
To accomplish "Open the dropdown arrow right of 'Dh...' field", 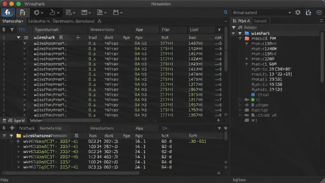I will [x=219, y=128].
